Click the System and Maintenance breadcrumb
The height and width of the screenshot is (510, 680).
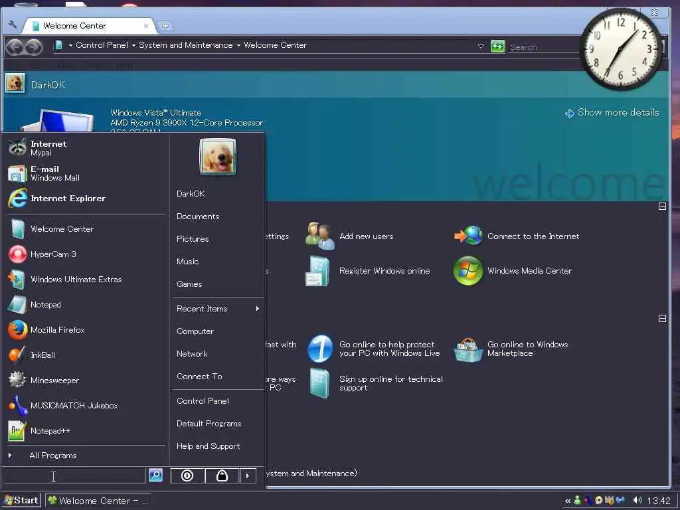pyautogui.click(x=186, y=45)
